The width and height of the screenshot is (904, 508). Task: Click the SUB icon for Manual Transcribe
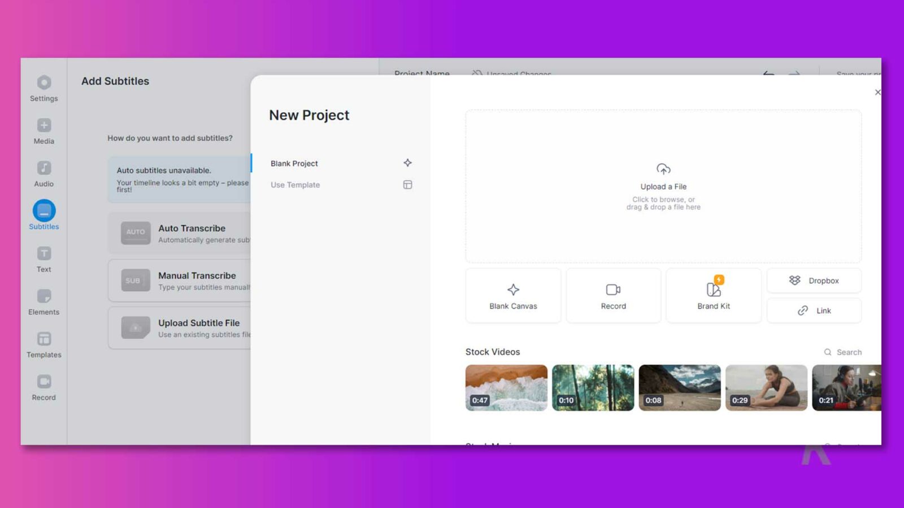136,280
